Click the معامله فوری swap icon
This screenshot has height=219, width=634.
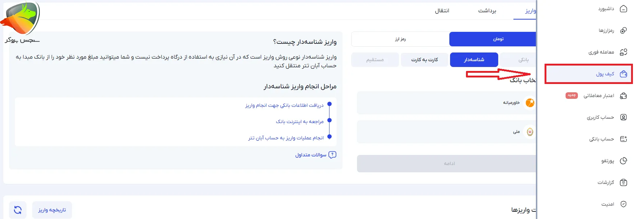pyautogui.click(x=623, y=52)
